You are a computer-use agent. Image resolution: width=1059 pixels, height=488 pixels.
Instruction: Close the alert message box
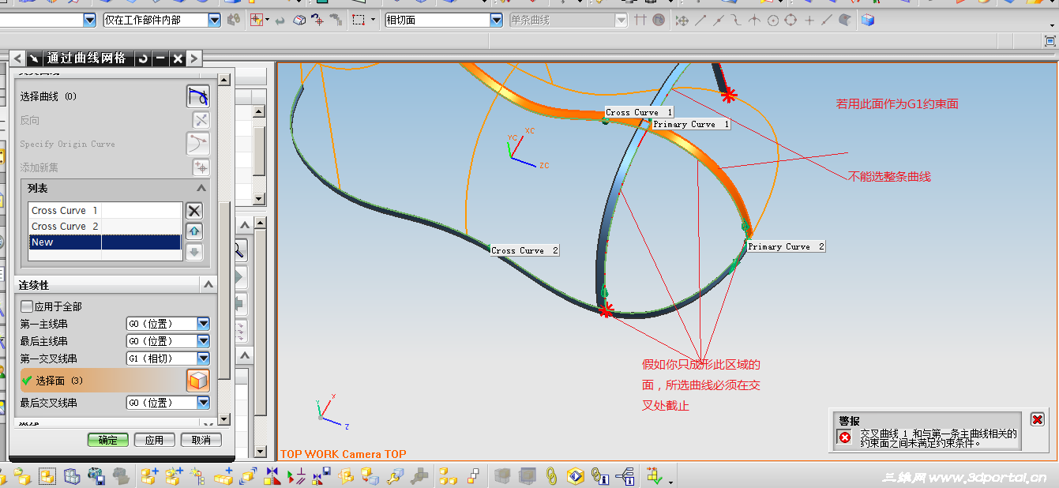click(x=1037, y=420)
